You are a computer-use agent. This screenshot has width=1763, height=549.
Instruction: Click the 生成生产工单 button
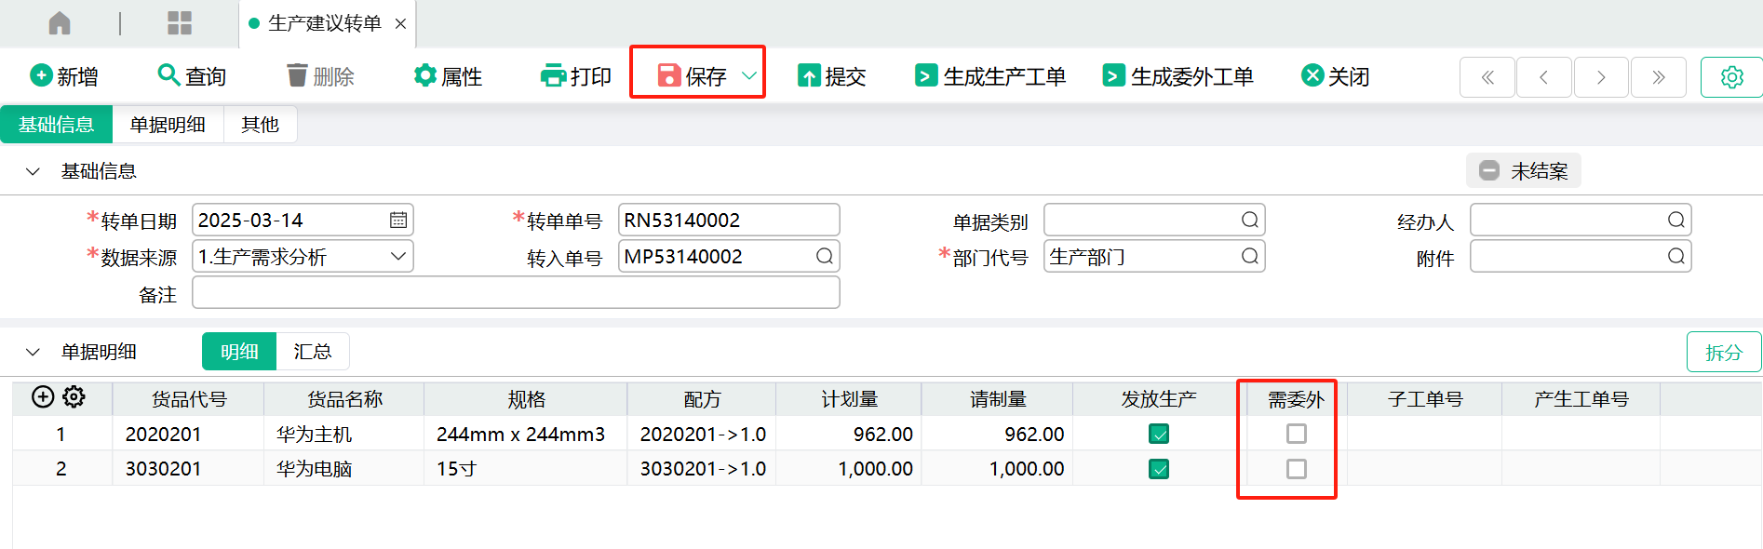pyautogui.click(x=990, y=76)
